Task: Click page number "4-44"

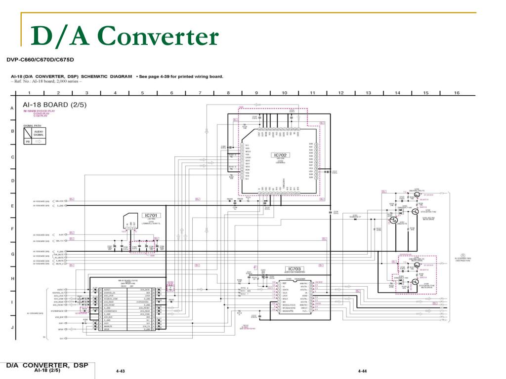Action: click(x=362, y=371)
